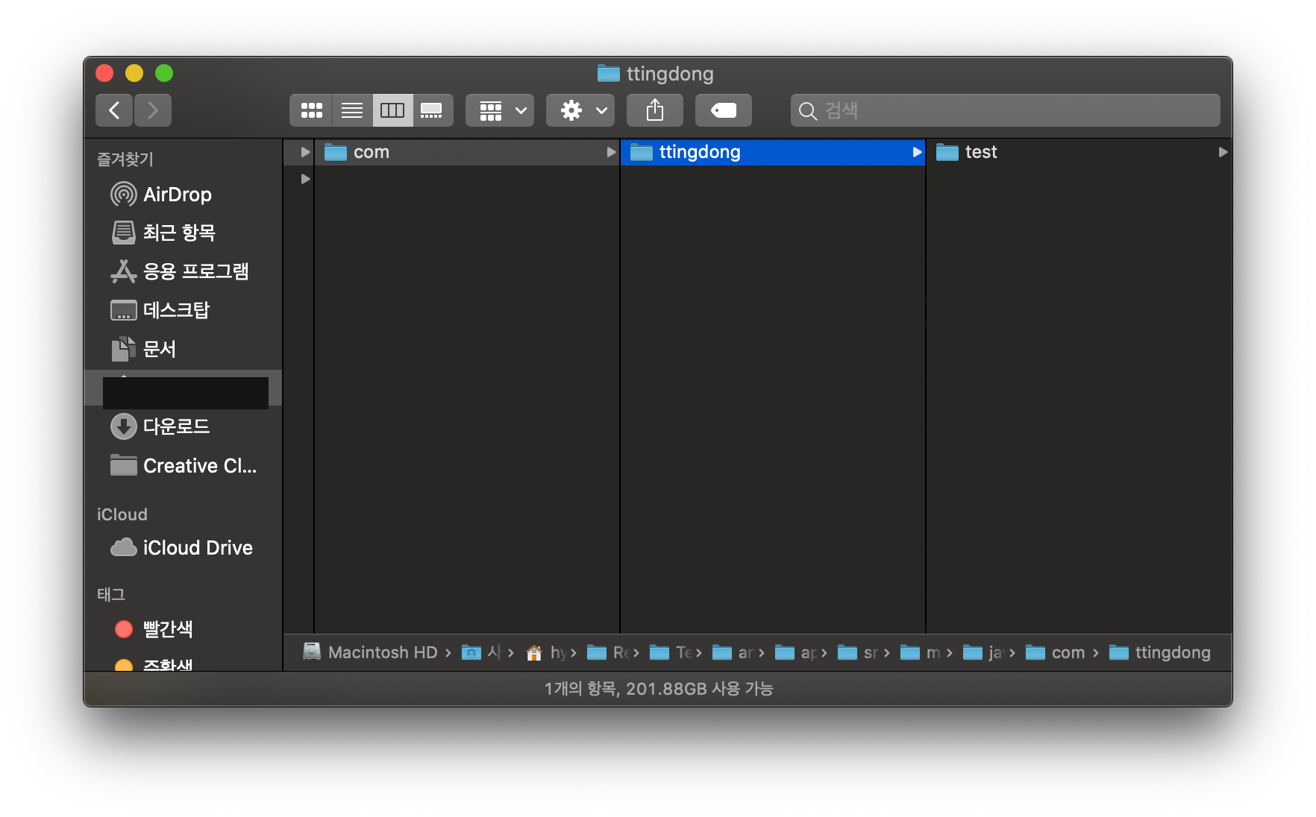Zoom the window with green button
Viewport: 1316px width, 817px height.
tap(164, 73)
